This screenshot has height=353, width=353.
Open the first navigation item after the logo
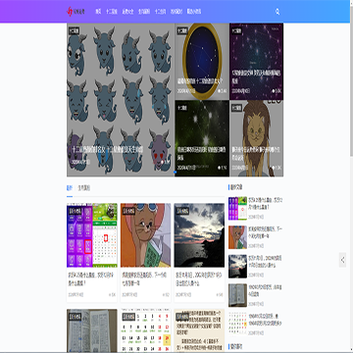98,12
